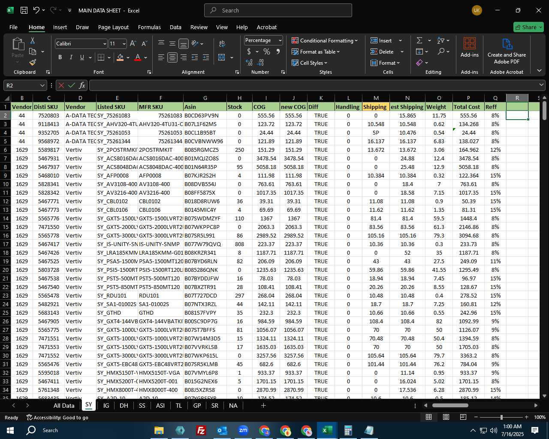This screenshot has height=439, width=549.
Task: Click the AutoSum sigma icon
Action: click(x=419, y=40)
